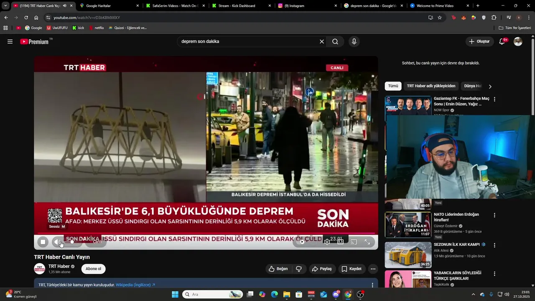Open the notifications bell

(x=502, y=41)
